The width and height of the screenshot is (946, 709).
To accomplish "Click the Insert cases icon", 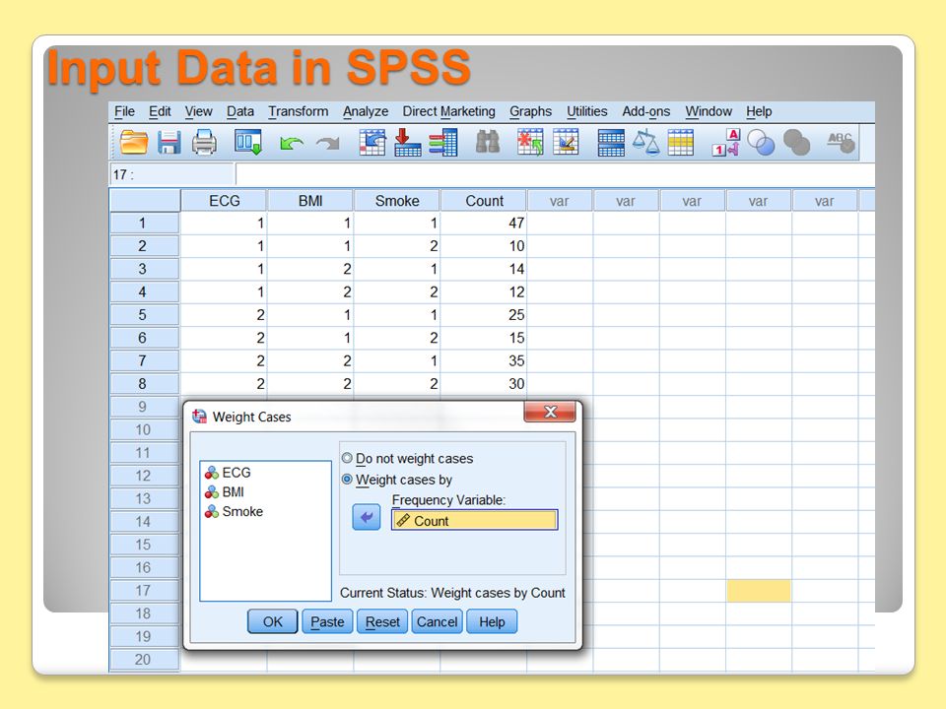I will 530,143.
